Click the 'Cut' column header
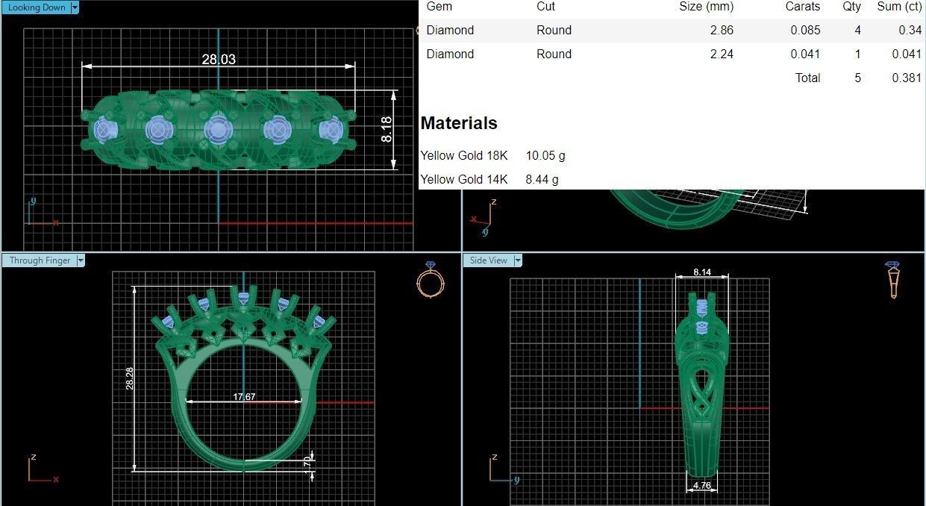This screenshot has height=506, width=926. (x=546, y=6)
